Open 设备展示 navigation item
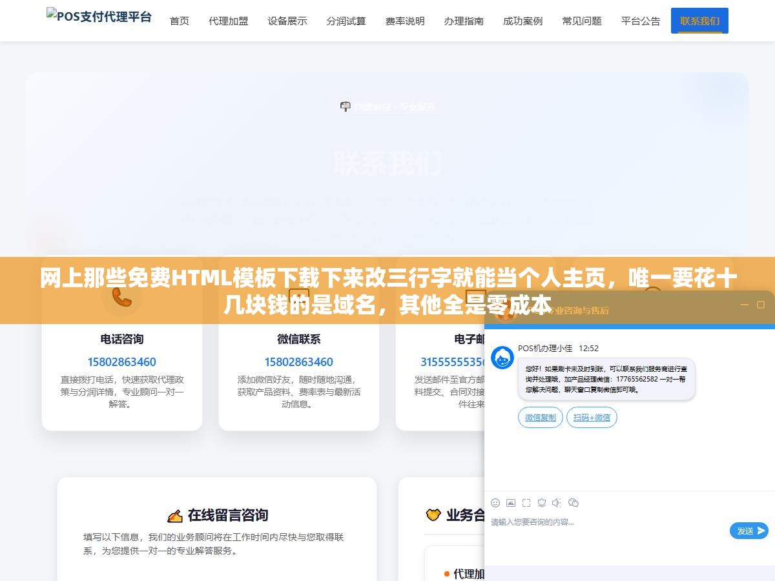This screenshot has width=775, height=581. (x=287, y=21)
